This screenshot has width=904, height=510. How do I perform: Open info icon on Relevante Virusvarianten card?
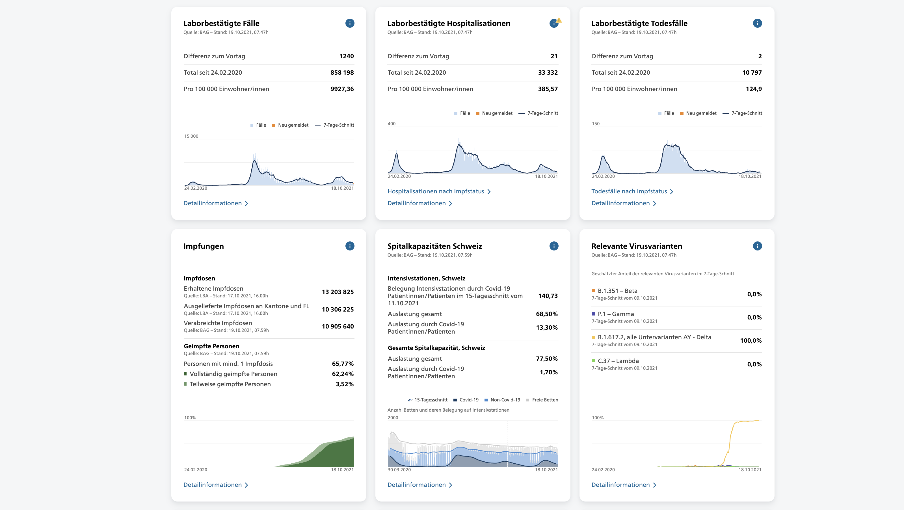pyautogui.click(x=757, y=246)
